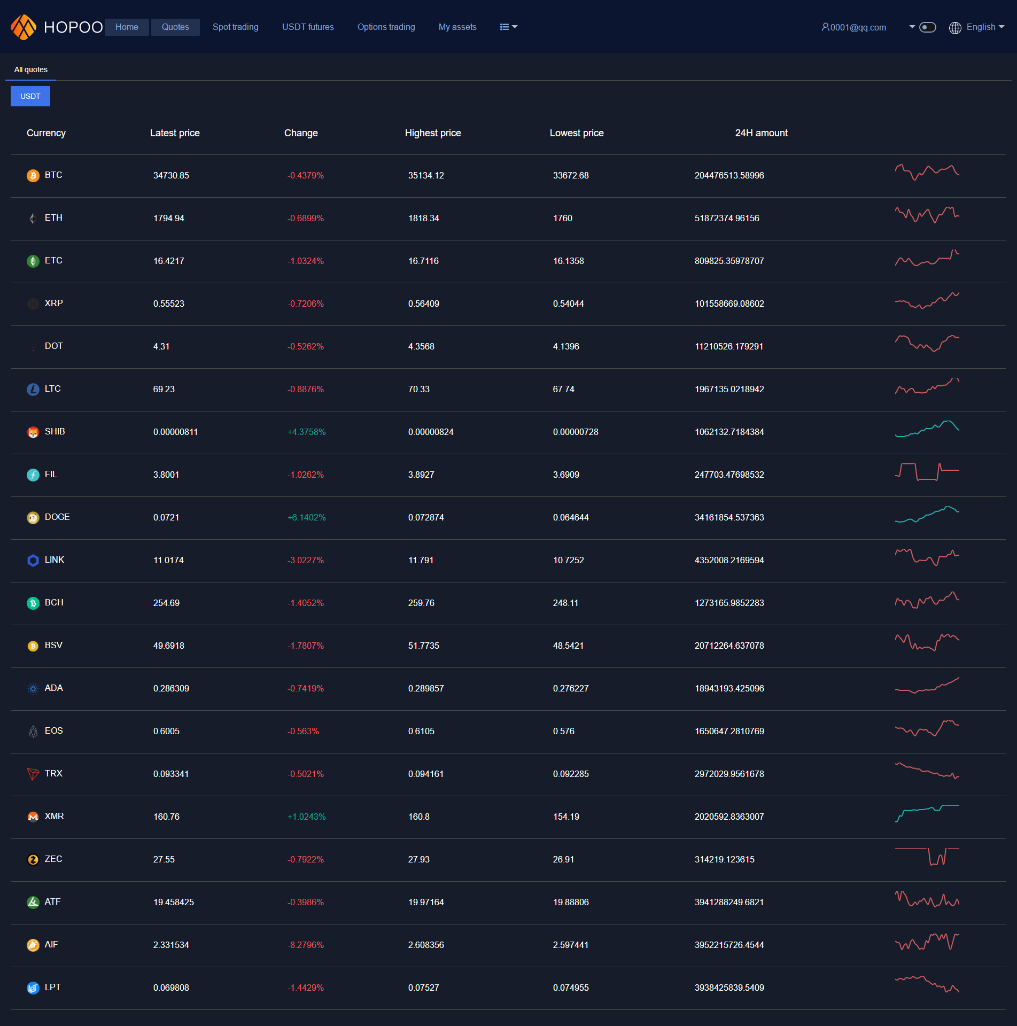
Task: Click the XMR Monero coin icon
Action: tap(33, 817)
